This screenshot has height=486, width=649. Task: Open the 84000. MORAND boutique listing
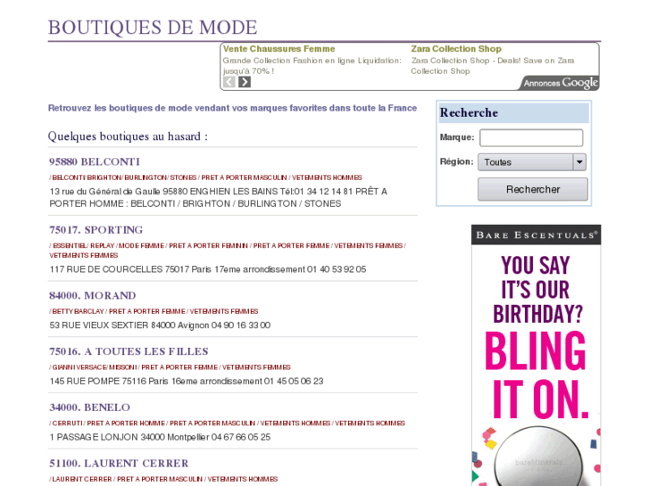[x=92, y=296]
